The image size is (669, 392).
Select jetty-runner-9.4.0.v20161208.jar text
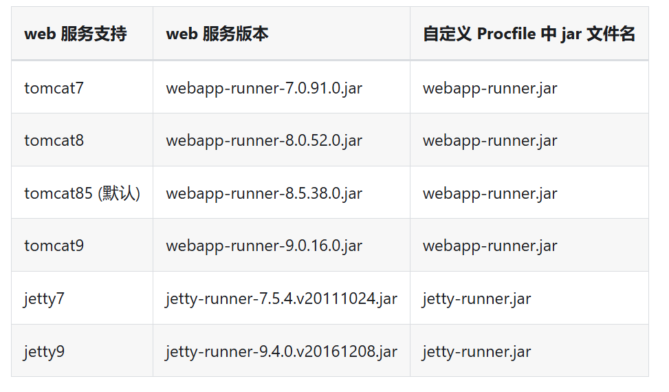coord(282,352)
